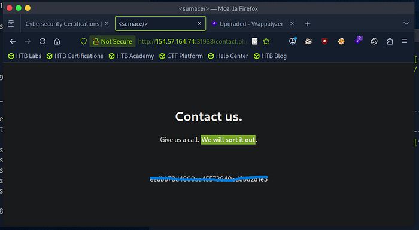Screen dimensions: 419x230
Task: Click the yellow window control button
Action: pos(28,8)
